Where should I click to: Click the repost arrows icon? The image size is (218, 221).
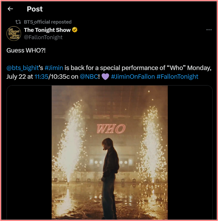pos(18,22)
